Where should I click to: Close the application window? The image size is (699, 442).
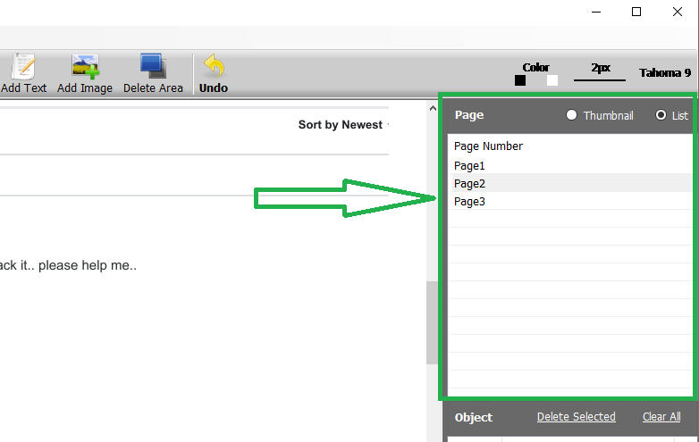(x=678, y=12)
